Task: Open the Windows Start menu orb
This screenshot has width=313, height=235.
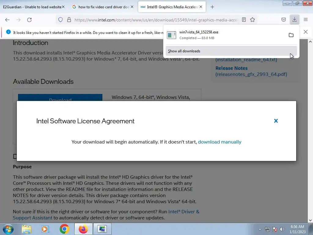Action: [x=8, y=229]
